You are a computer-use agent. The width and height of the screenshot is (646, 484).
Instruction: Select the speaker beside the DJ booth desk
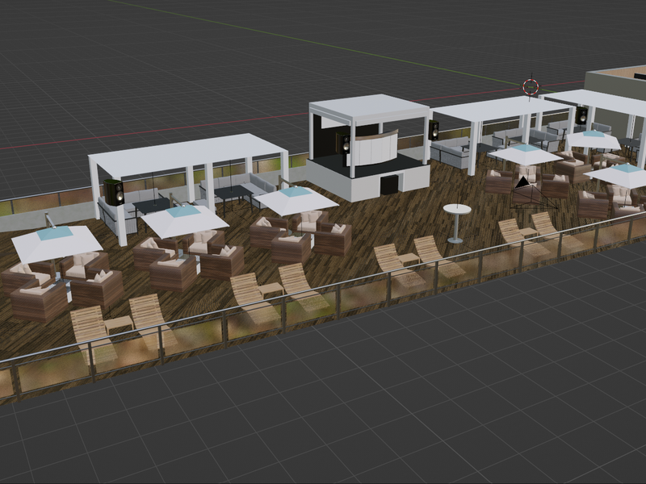344,143
